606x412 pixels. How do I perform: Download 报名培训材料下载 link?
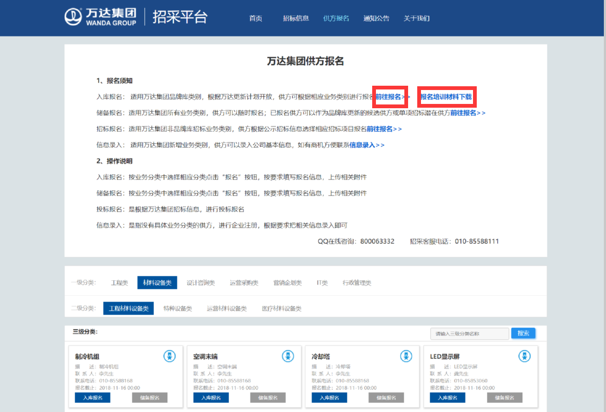446,97
